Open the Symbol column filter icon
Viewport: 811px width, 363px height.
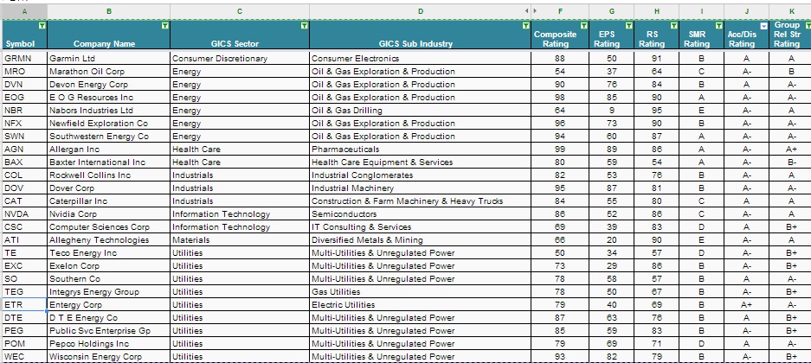point(42,26)
